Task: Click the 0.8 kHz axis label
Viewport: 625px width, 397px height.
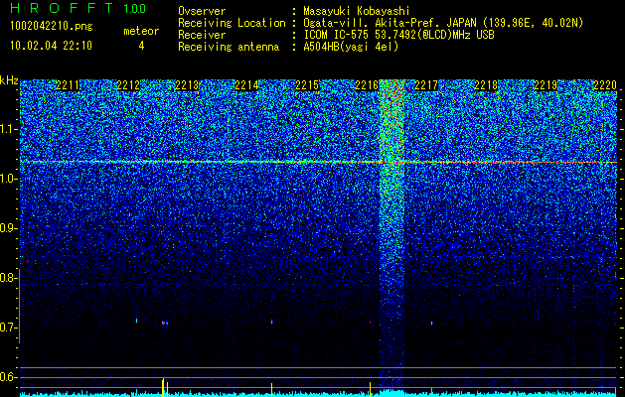Action: point(8,278)
